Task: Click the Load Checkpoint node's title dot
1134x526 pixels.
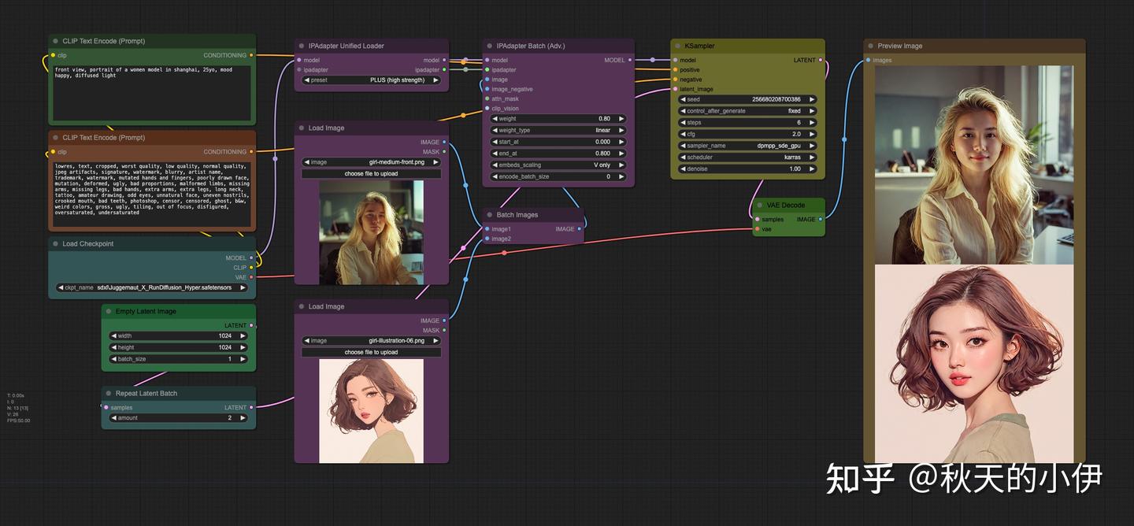Action: pyautogui.click(x=55, y=244)
